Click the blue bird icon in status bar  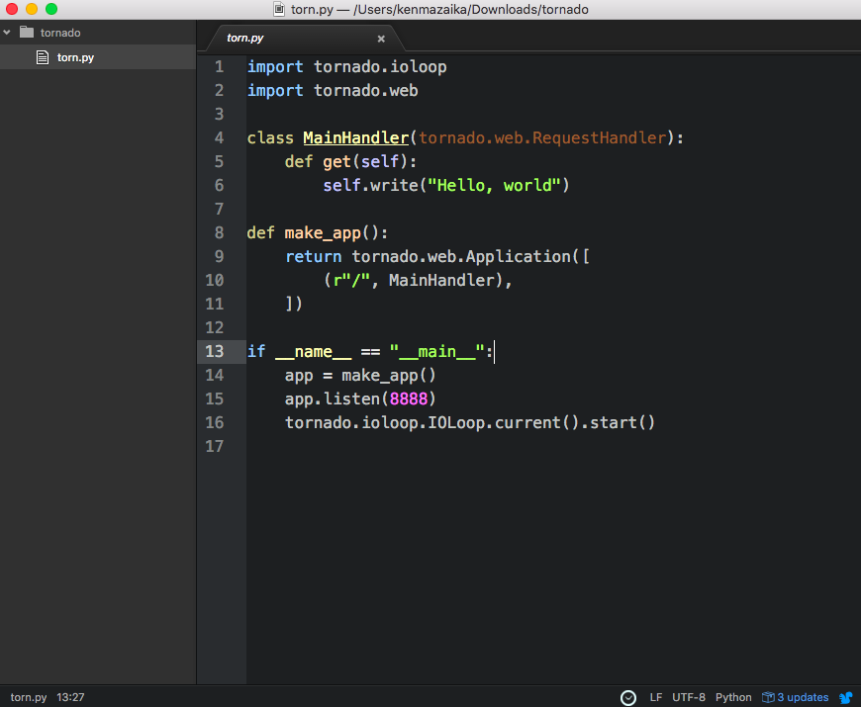click(846, 698)
